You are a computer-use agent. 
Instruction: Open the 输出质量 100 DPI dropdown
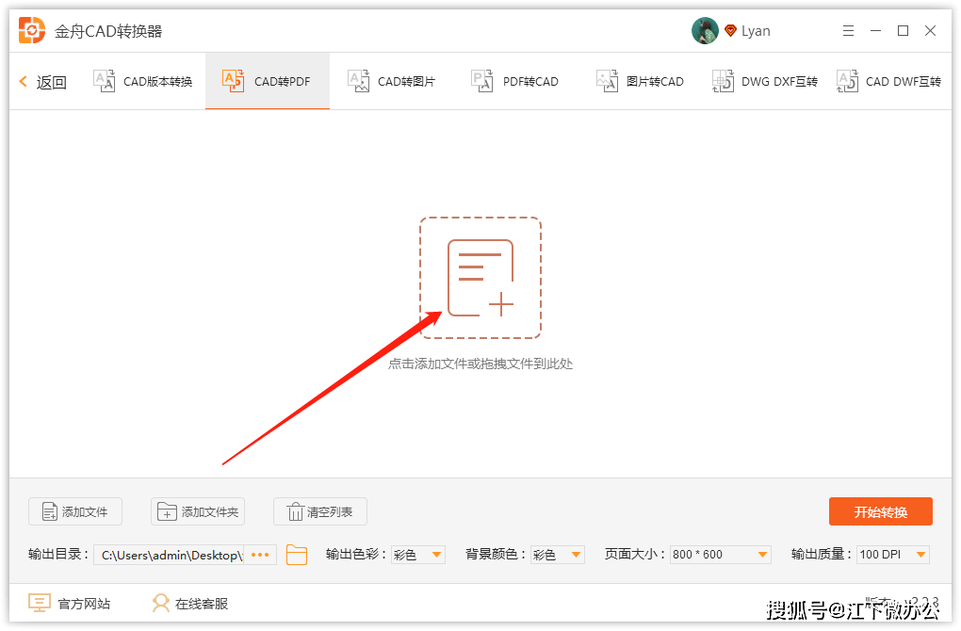click(893, 555)
